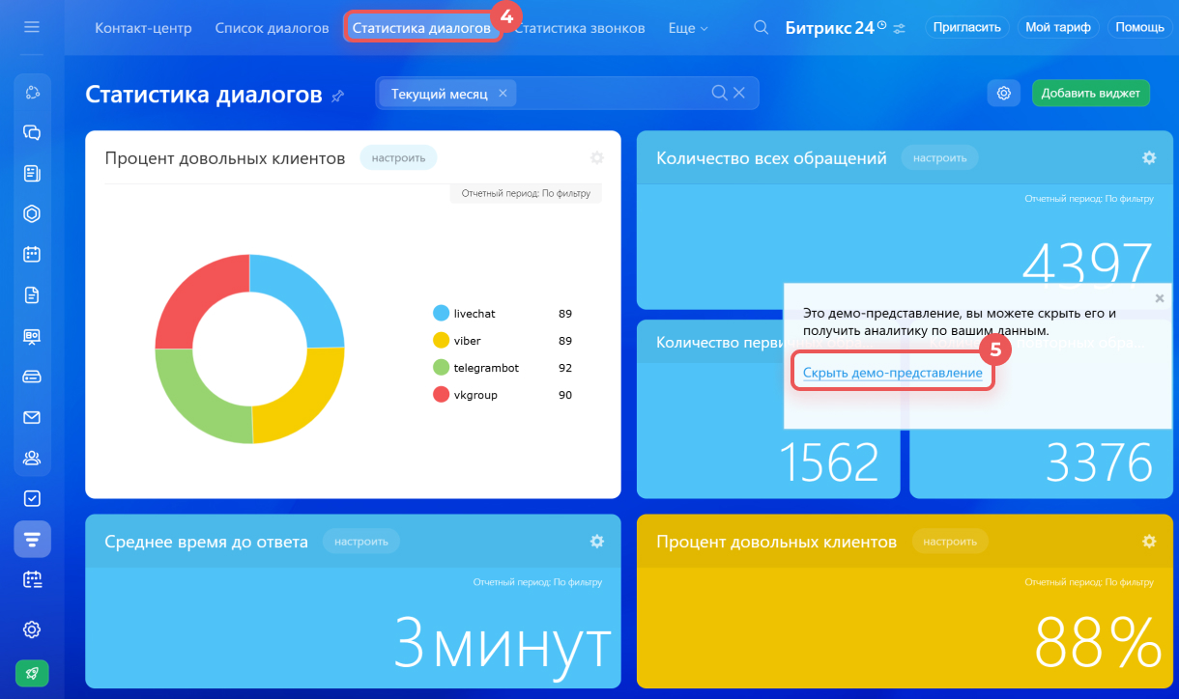Clear the filter field with its X icon

(x=739, y=93)
